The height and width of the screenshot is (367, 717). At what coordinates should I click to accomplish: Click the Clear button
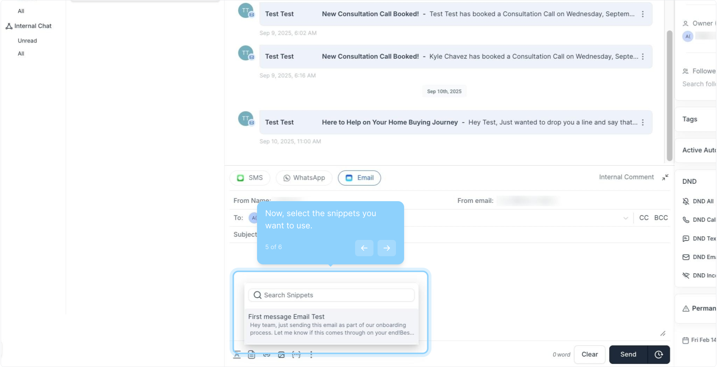tap(589, 354)
